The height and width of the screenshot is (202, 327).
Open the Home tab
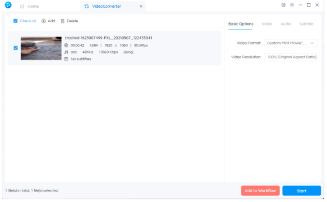(29, 6)
